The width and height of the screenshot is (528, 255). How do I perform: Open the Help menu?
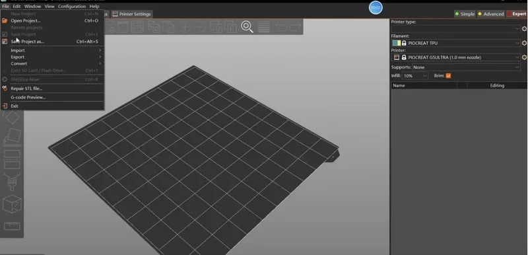(x=94, y=6)
